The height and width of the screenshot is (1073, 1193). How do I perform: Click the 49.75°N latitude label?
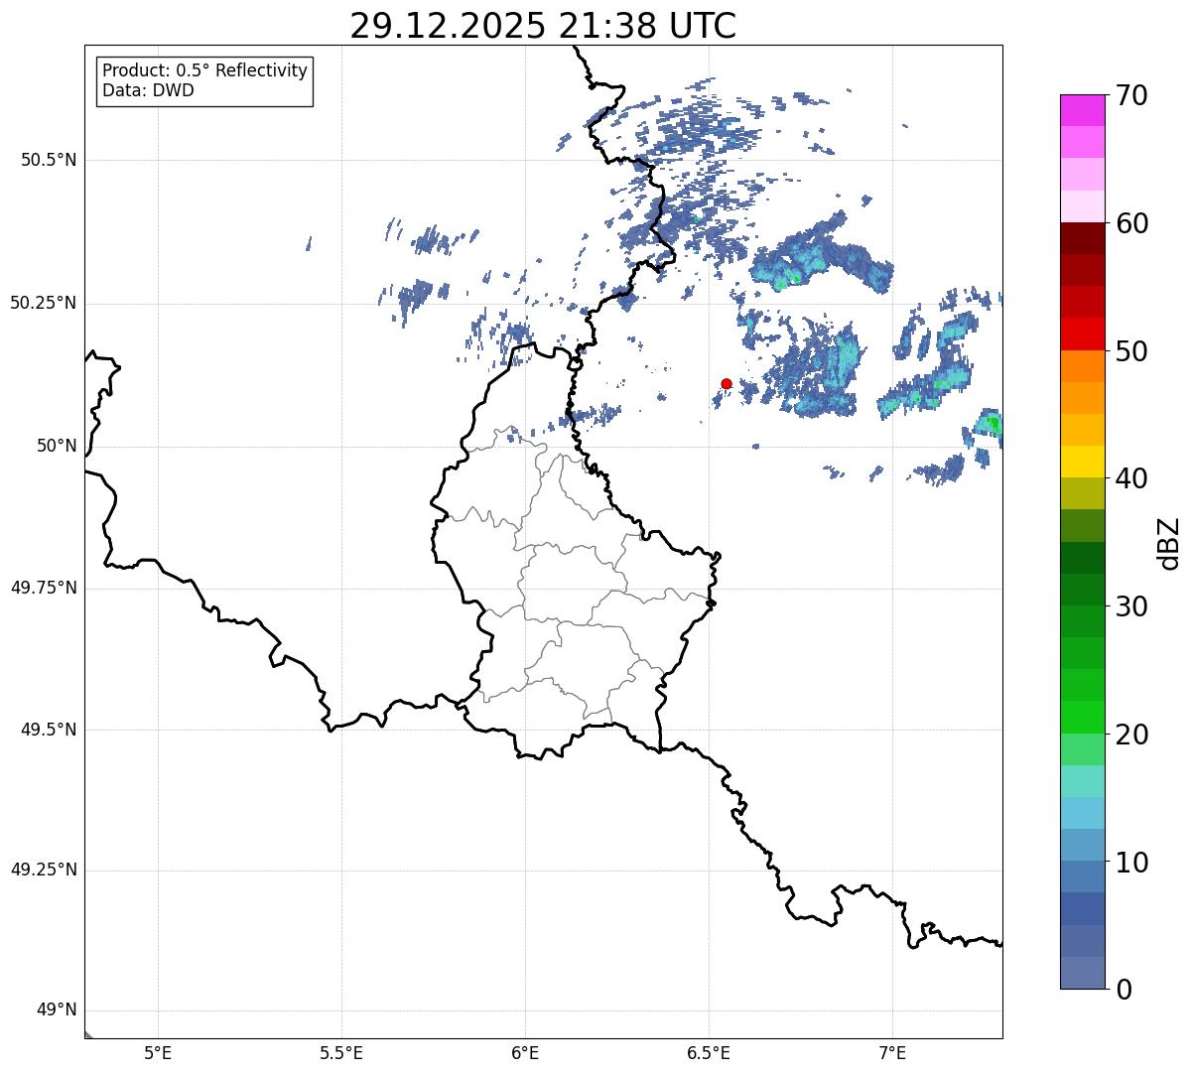pyautogui.click(x=44, y=588)
